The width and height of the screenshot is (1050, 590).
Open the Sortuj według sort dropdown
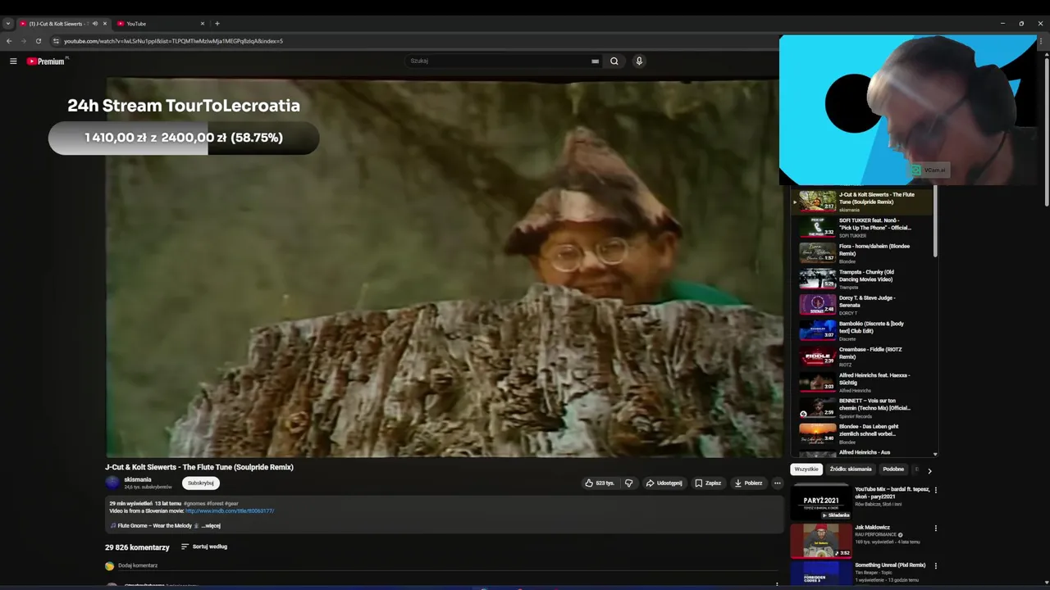(204, 547)
